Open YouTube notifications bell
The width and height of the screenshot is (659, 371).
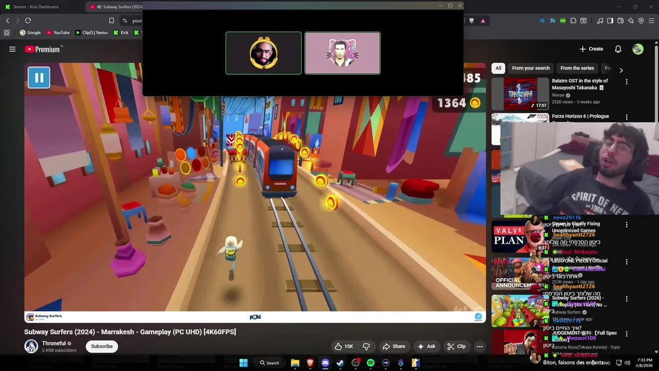[618, 49]
